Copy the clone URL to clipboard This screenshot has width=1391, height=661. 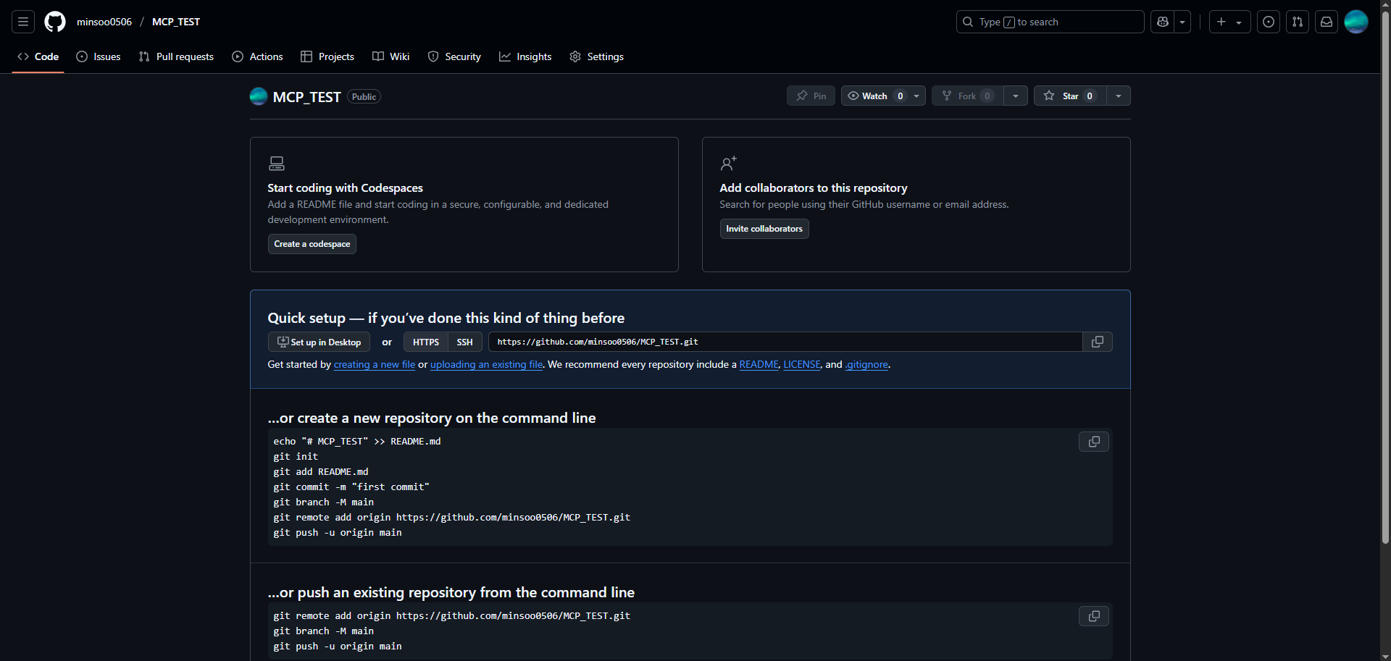[1098, 342]
